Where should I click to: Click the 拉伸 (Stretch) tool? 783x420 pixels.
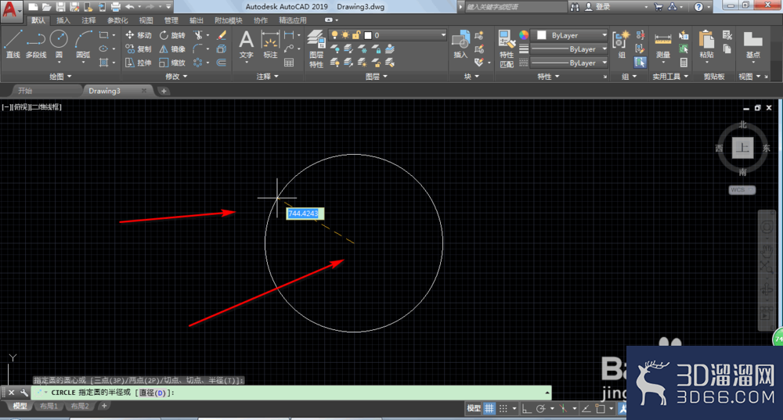coord(139,63)
